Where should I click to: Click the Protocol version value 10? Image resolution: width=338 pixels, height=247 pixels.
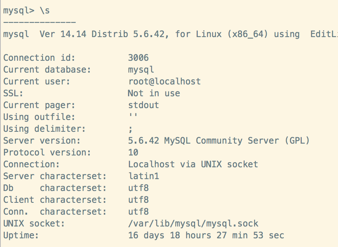133,152
